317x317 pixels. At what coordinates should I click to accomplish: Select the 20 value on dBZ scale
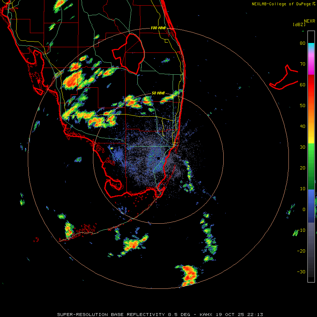[303, 168]
